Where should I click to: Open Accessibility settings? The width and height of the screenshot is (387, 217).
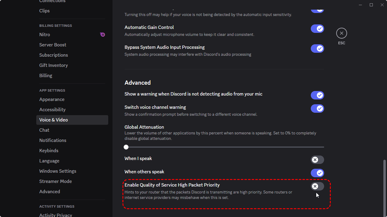(52, 110)
